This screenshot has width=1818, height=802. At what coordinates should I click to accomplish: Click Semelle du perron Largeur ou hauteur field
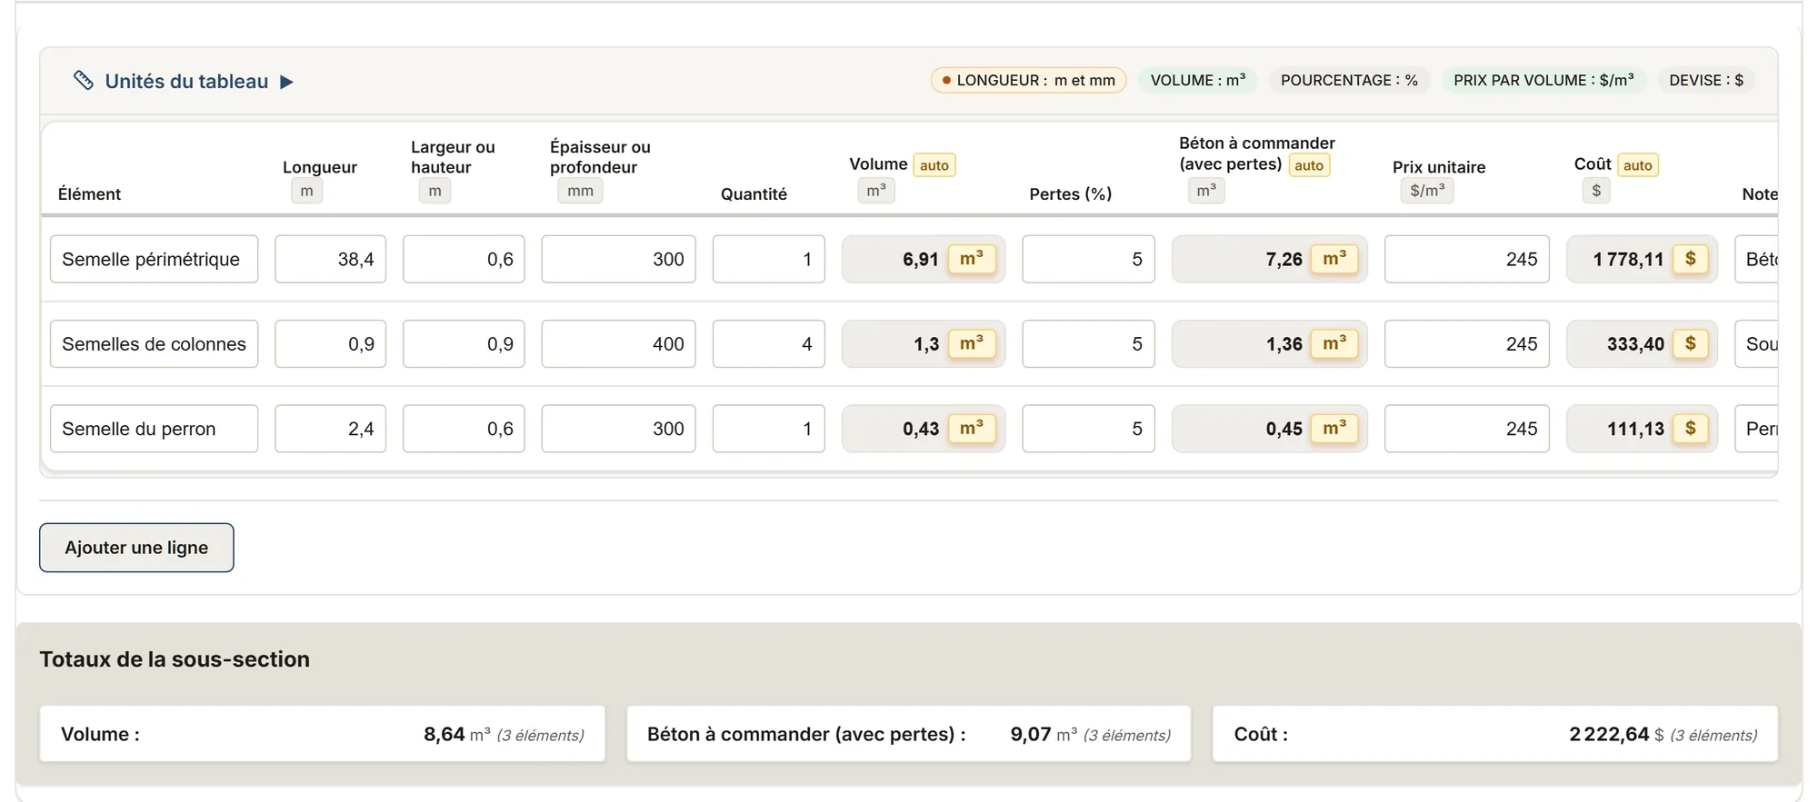click(x=464, y=428)
